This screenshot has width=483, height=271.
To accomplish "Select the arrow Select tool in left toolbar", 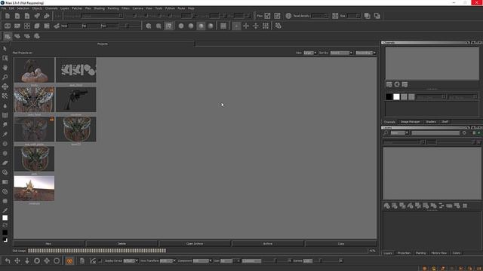I will [5, 48].
